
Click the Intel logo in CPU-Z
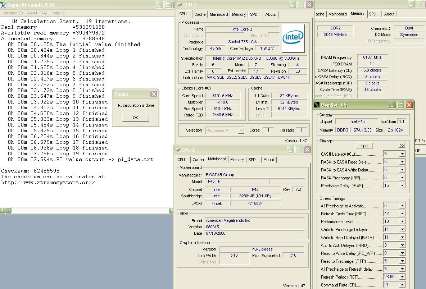293,38
